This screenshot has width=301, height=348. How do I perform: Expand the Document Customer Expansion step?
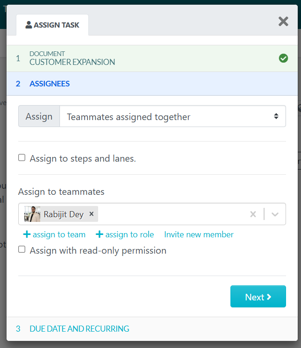(x=72, y=58)
